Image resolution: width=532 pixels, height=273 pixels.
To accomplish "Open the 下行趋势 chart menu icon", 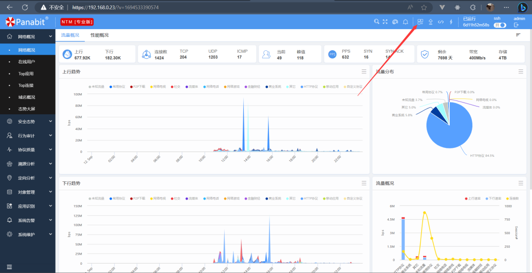I will coord(364,183).
